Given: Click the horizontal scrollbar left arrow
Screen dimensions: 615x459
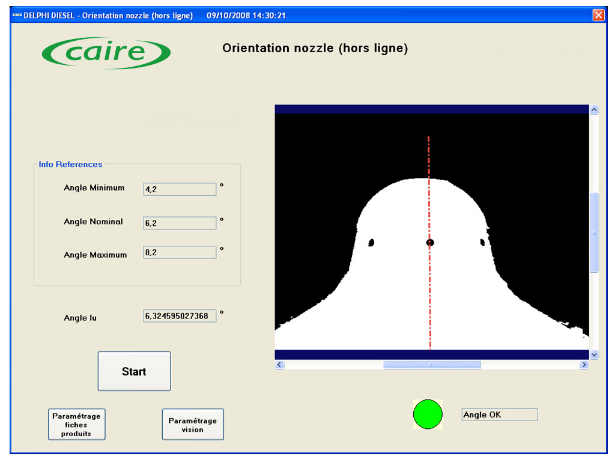Looking at the screenshot, I should [x=279, y=365].
